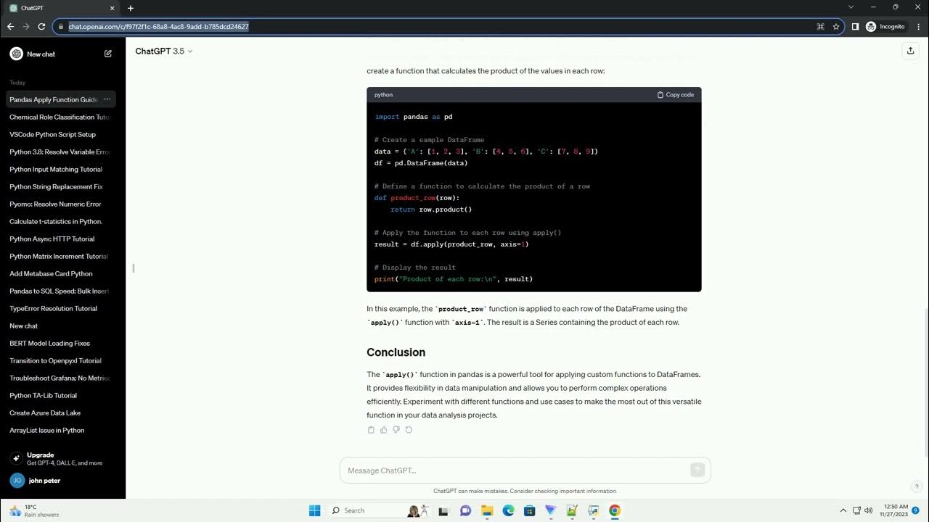Click the Upgrade plan button
Screen dimensions: 929x522
pos(62,458)
